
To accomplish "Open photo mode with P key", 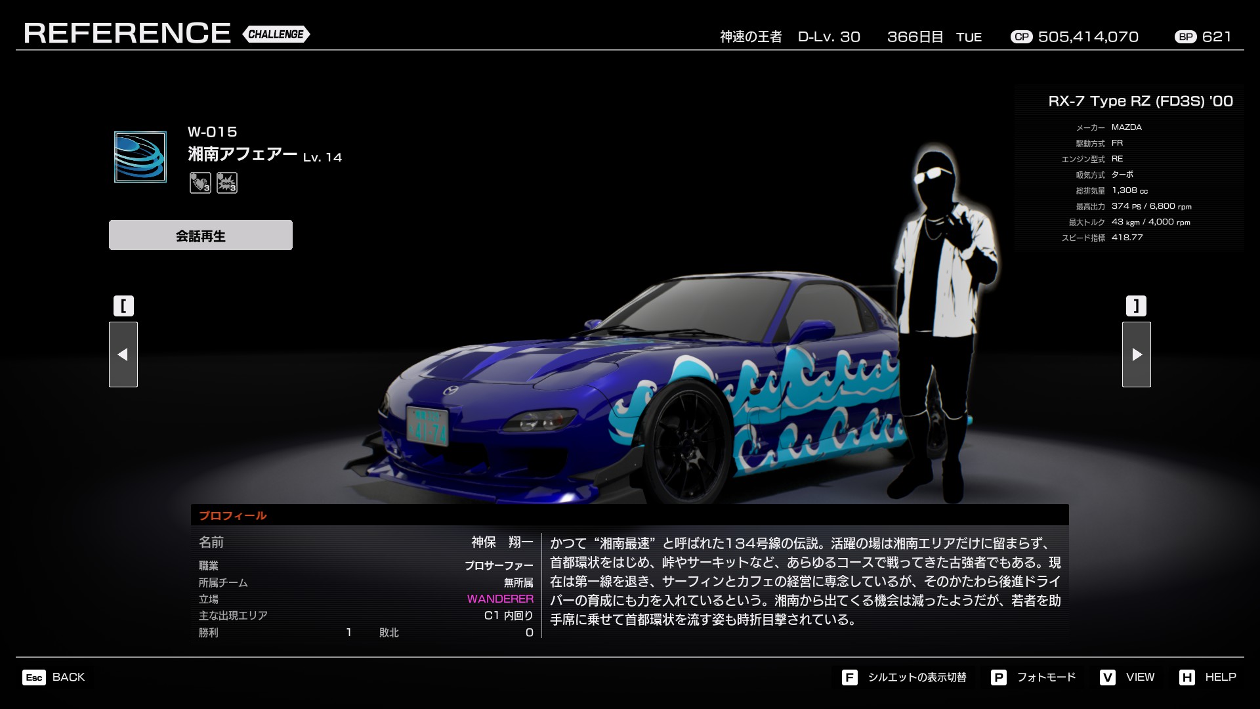I will pos(998,677).
